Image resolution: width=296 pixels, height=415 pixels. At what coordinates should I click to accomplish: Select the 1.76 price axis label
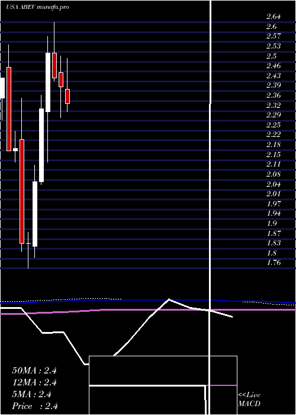[274, 263]
